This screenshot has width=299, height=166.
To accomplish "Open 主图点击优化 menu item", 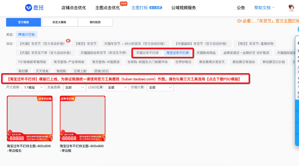I will point(108,8).
